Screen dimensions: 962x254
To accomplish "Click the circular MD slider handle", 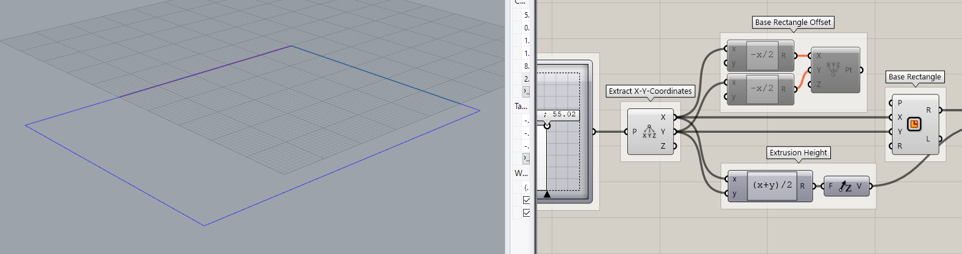I will [547, 125].
